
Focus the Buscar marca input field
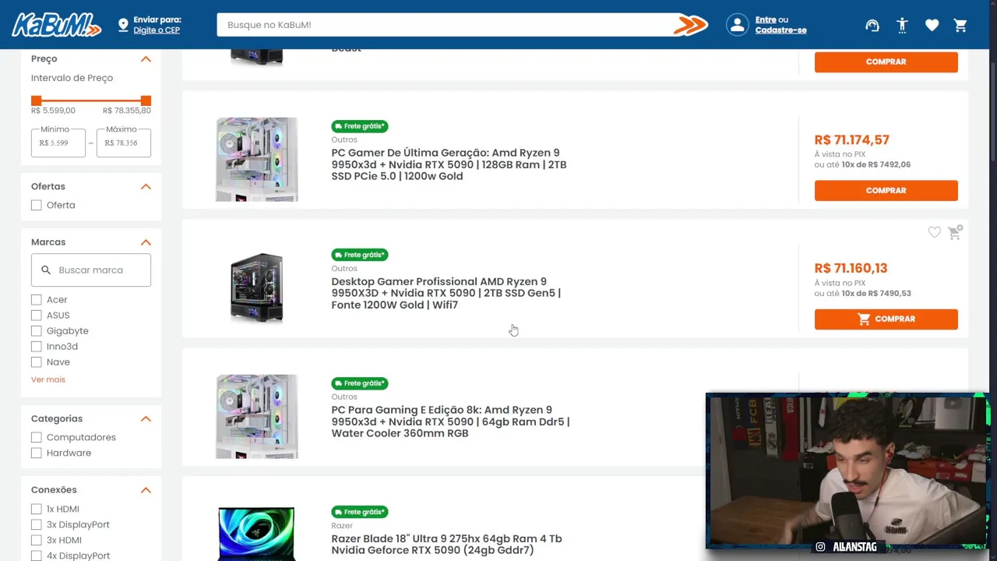pyautogui.click(x=91, y=270)
